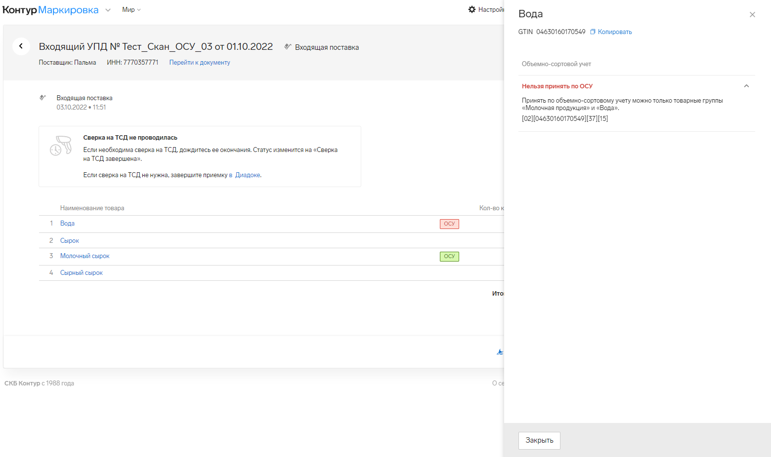Viewport: 771px width, 457px height.
Task: Select the Сырок item in the table
Action: 70,241
